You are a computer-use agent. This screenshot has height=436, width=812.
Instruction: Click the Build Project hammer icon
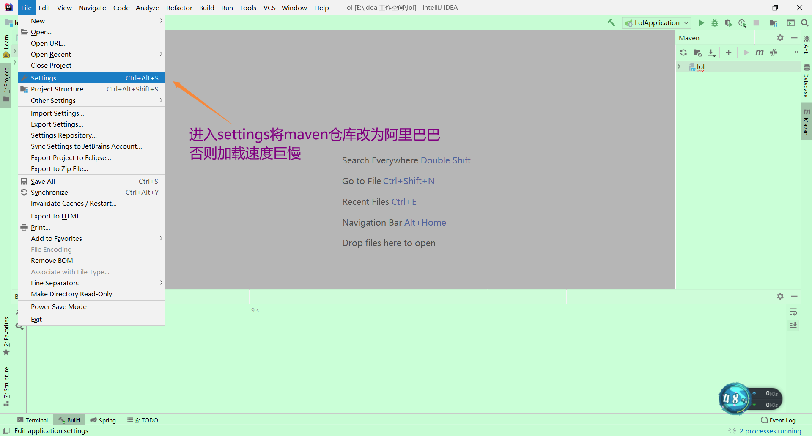611,23
